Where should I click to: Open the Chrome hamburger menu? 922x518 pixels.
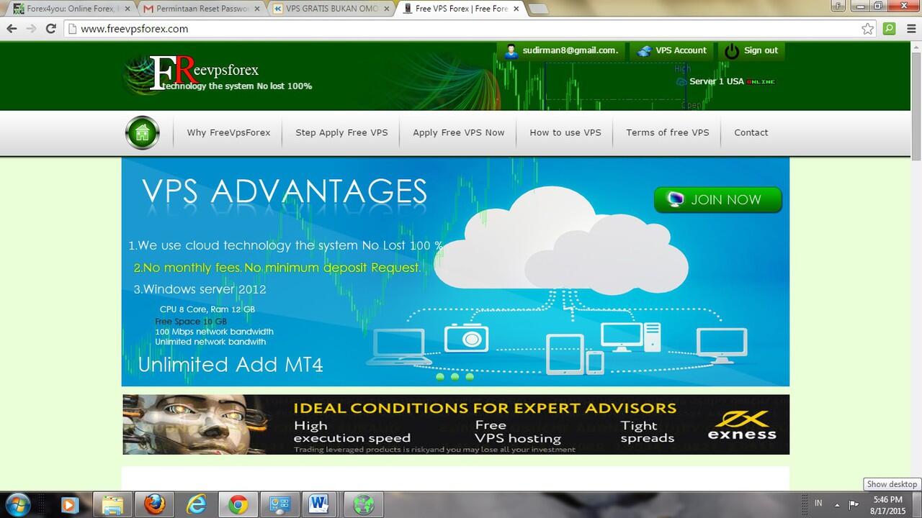tap(910, 29)
